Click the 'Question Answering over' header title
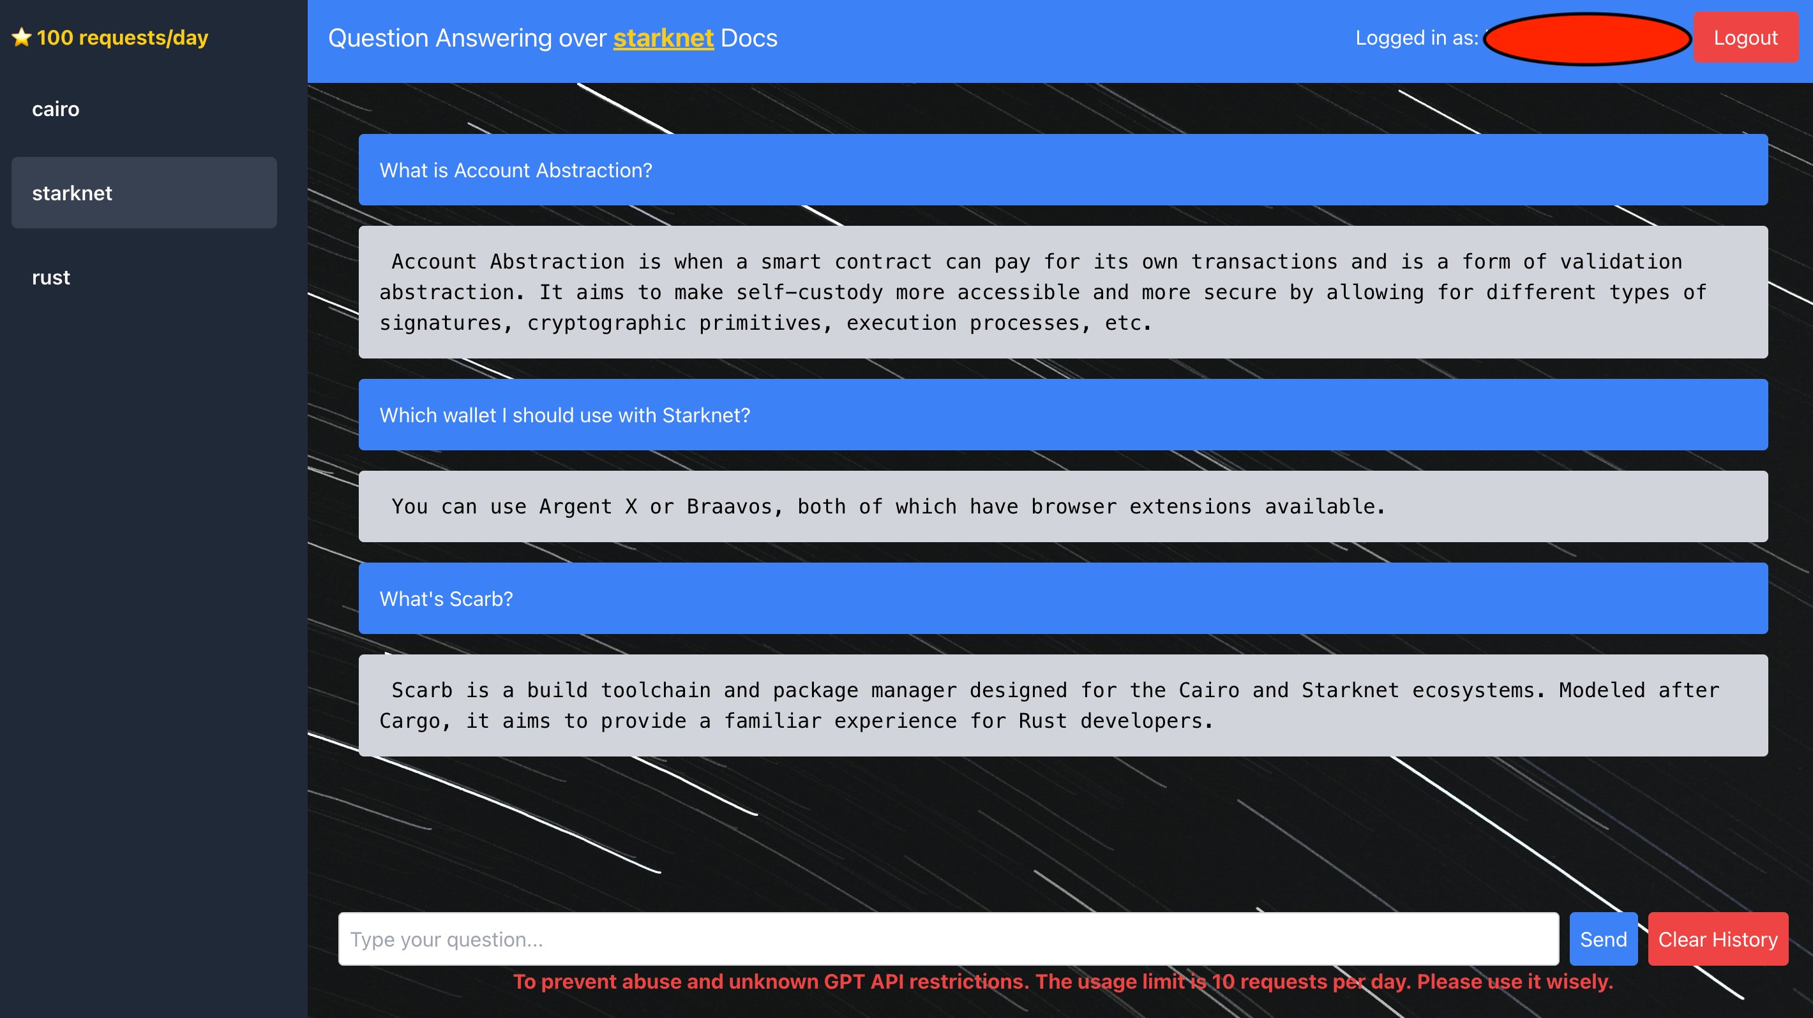The width and height of the screenshot is (1813, 1018). 467,38
